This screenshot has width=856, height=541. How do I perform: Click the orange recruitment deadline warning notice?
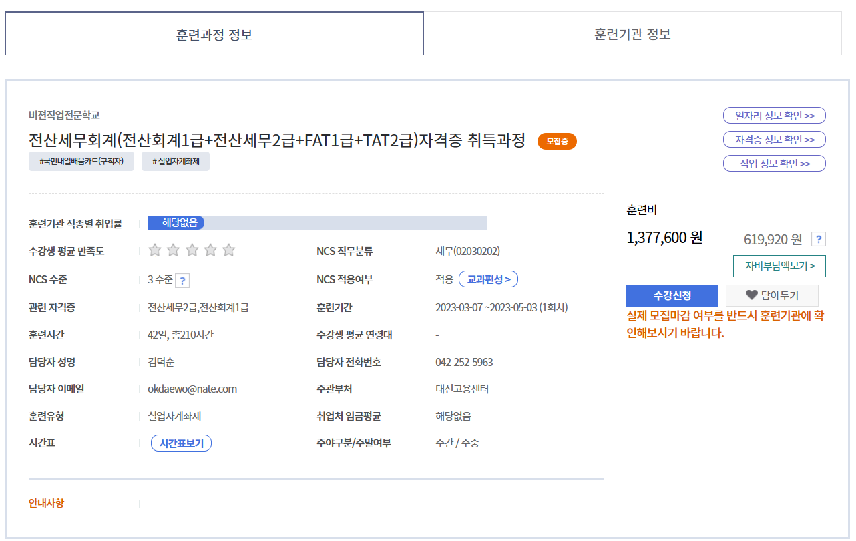725,324
